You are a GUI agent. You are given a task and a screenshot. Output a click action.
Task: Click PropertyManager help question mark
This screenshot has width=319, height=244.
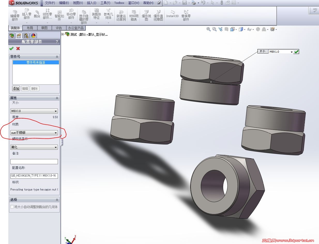(57, 42)
